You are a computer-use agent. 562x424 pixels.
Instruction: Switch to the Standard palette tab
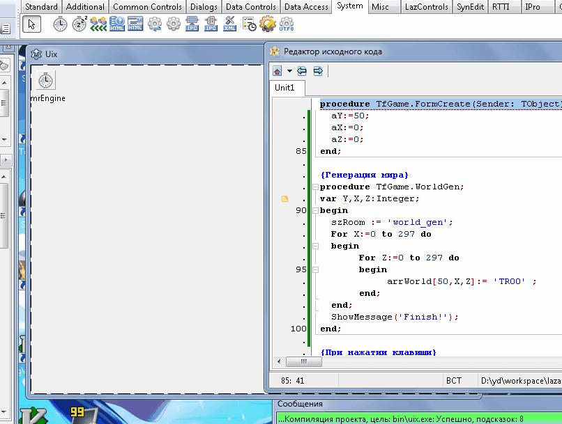coord(42,7)
